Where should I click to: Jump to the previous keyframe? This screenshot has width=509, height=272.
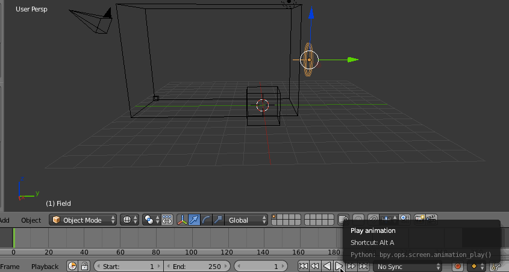point(315,266)
